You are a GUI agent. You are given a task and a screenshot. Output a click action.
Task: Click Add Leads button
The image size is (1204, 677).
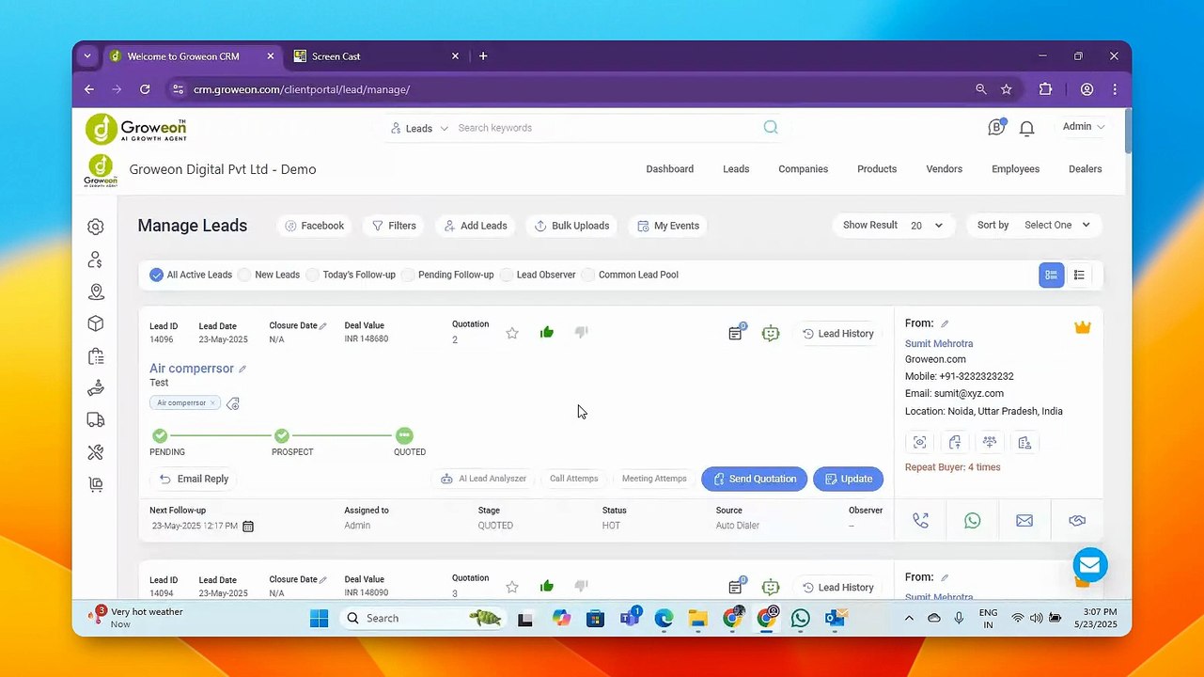[475, 226]
